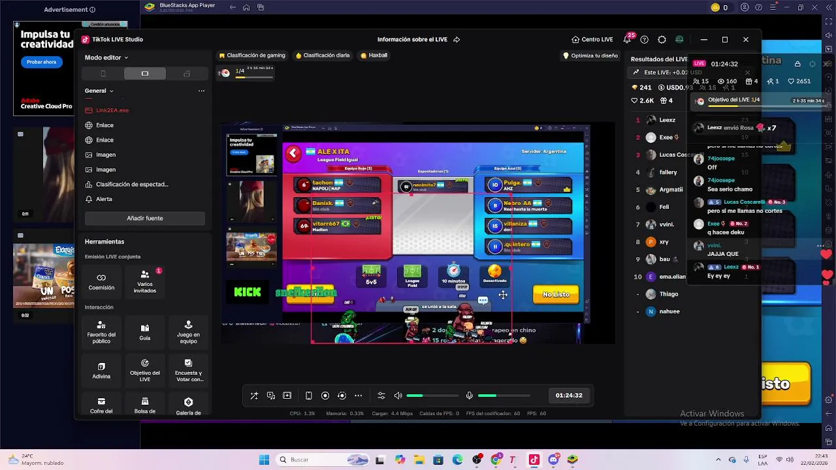Open the Guía tool
Viewport: 836px width, 470px height.
click(145, 332)
